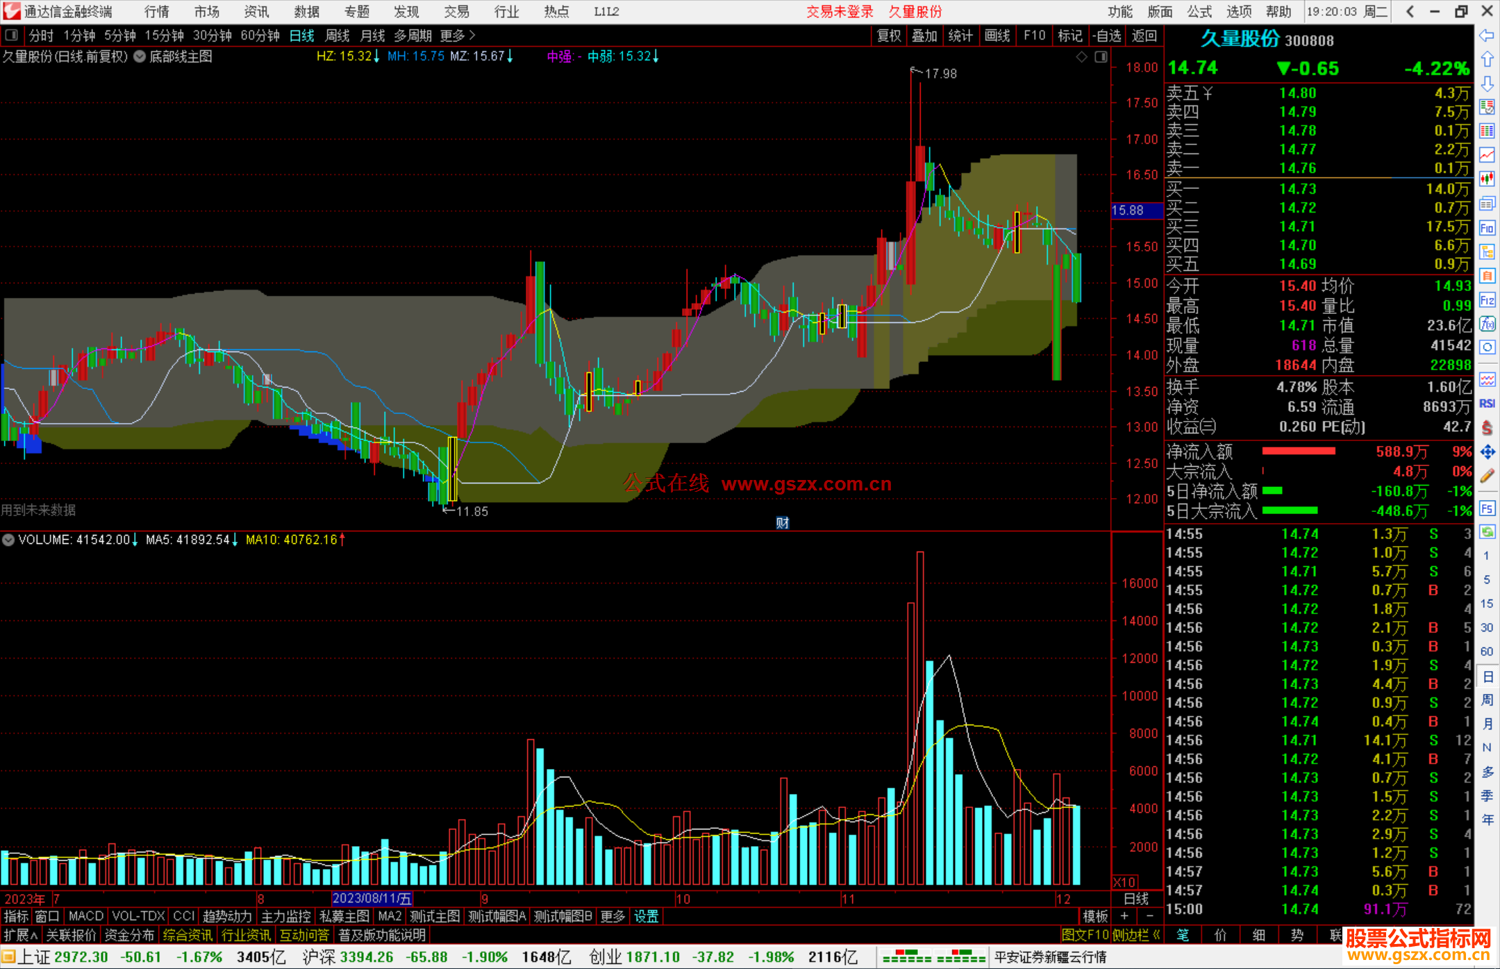
Task: Click the left arrow back icon in sidebar
Action: click(x=1487, y=35)
